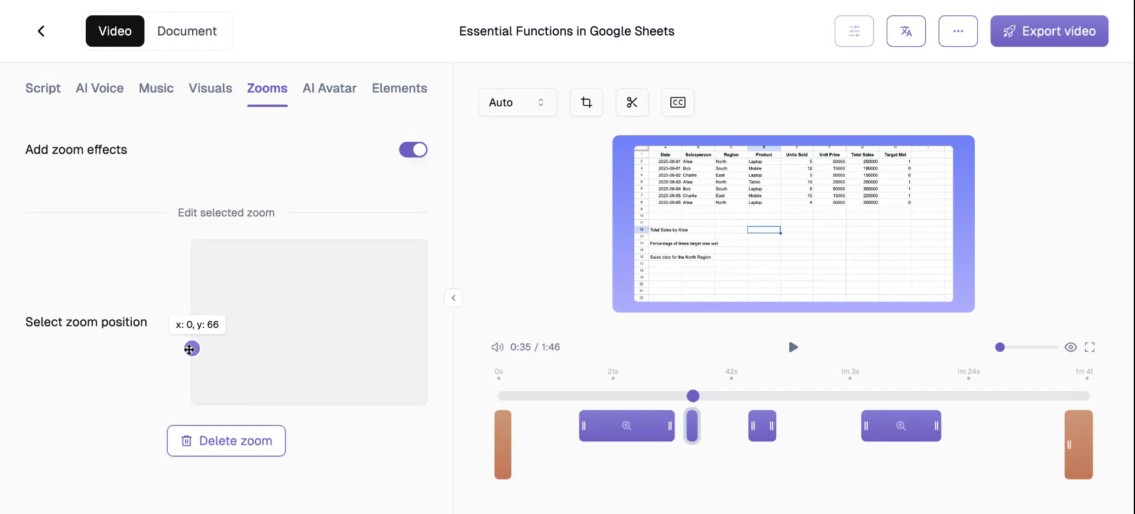Screen dimensions: 1135x514
Task: Select the fourth zoom clip magnifier icon
Action: point(901,426)
